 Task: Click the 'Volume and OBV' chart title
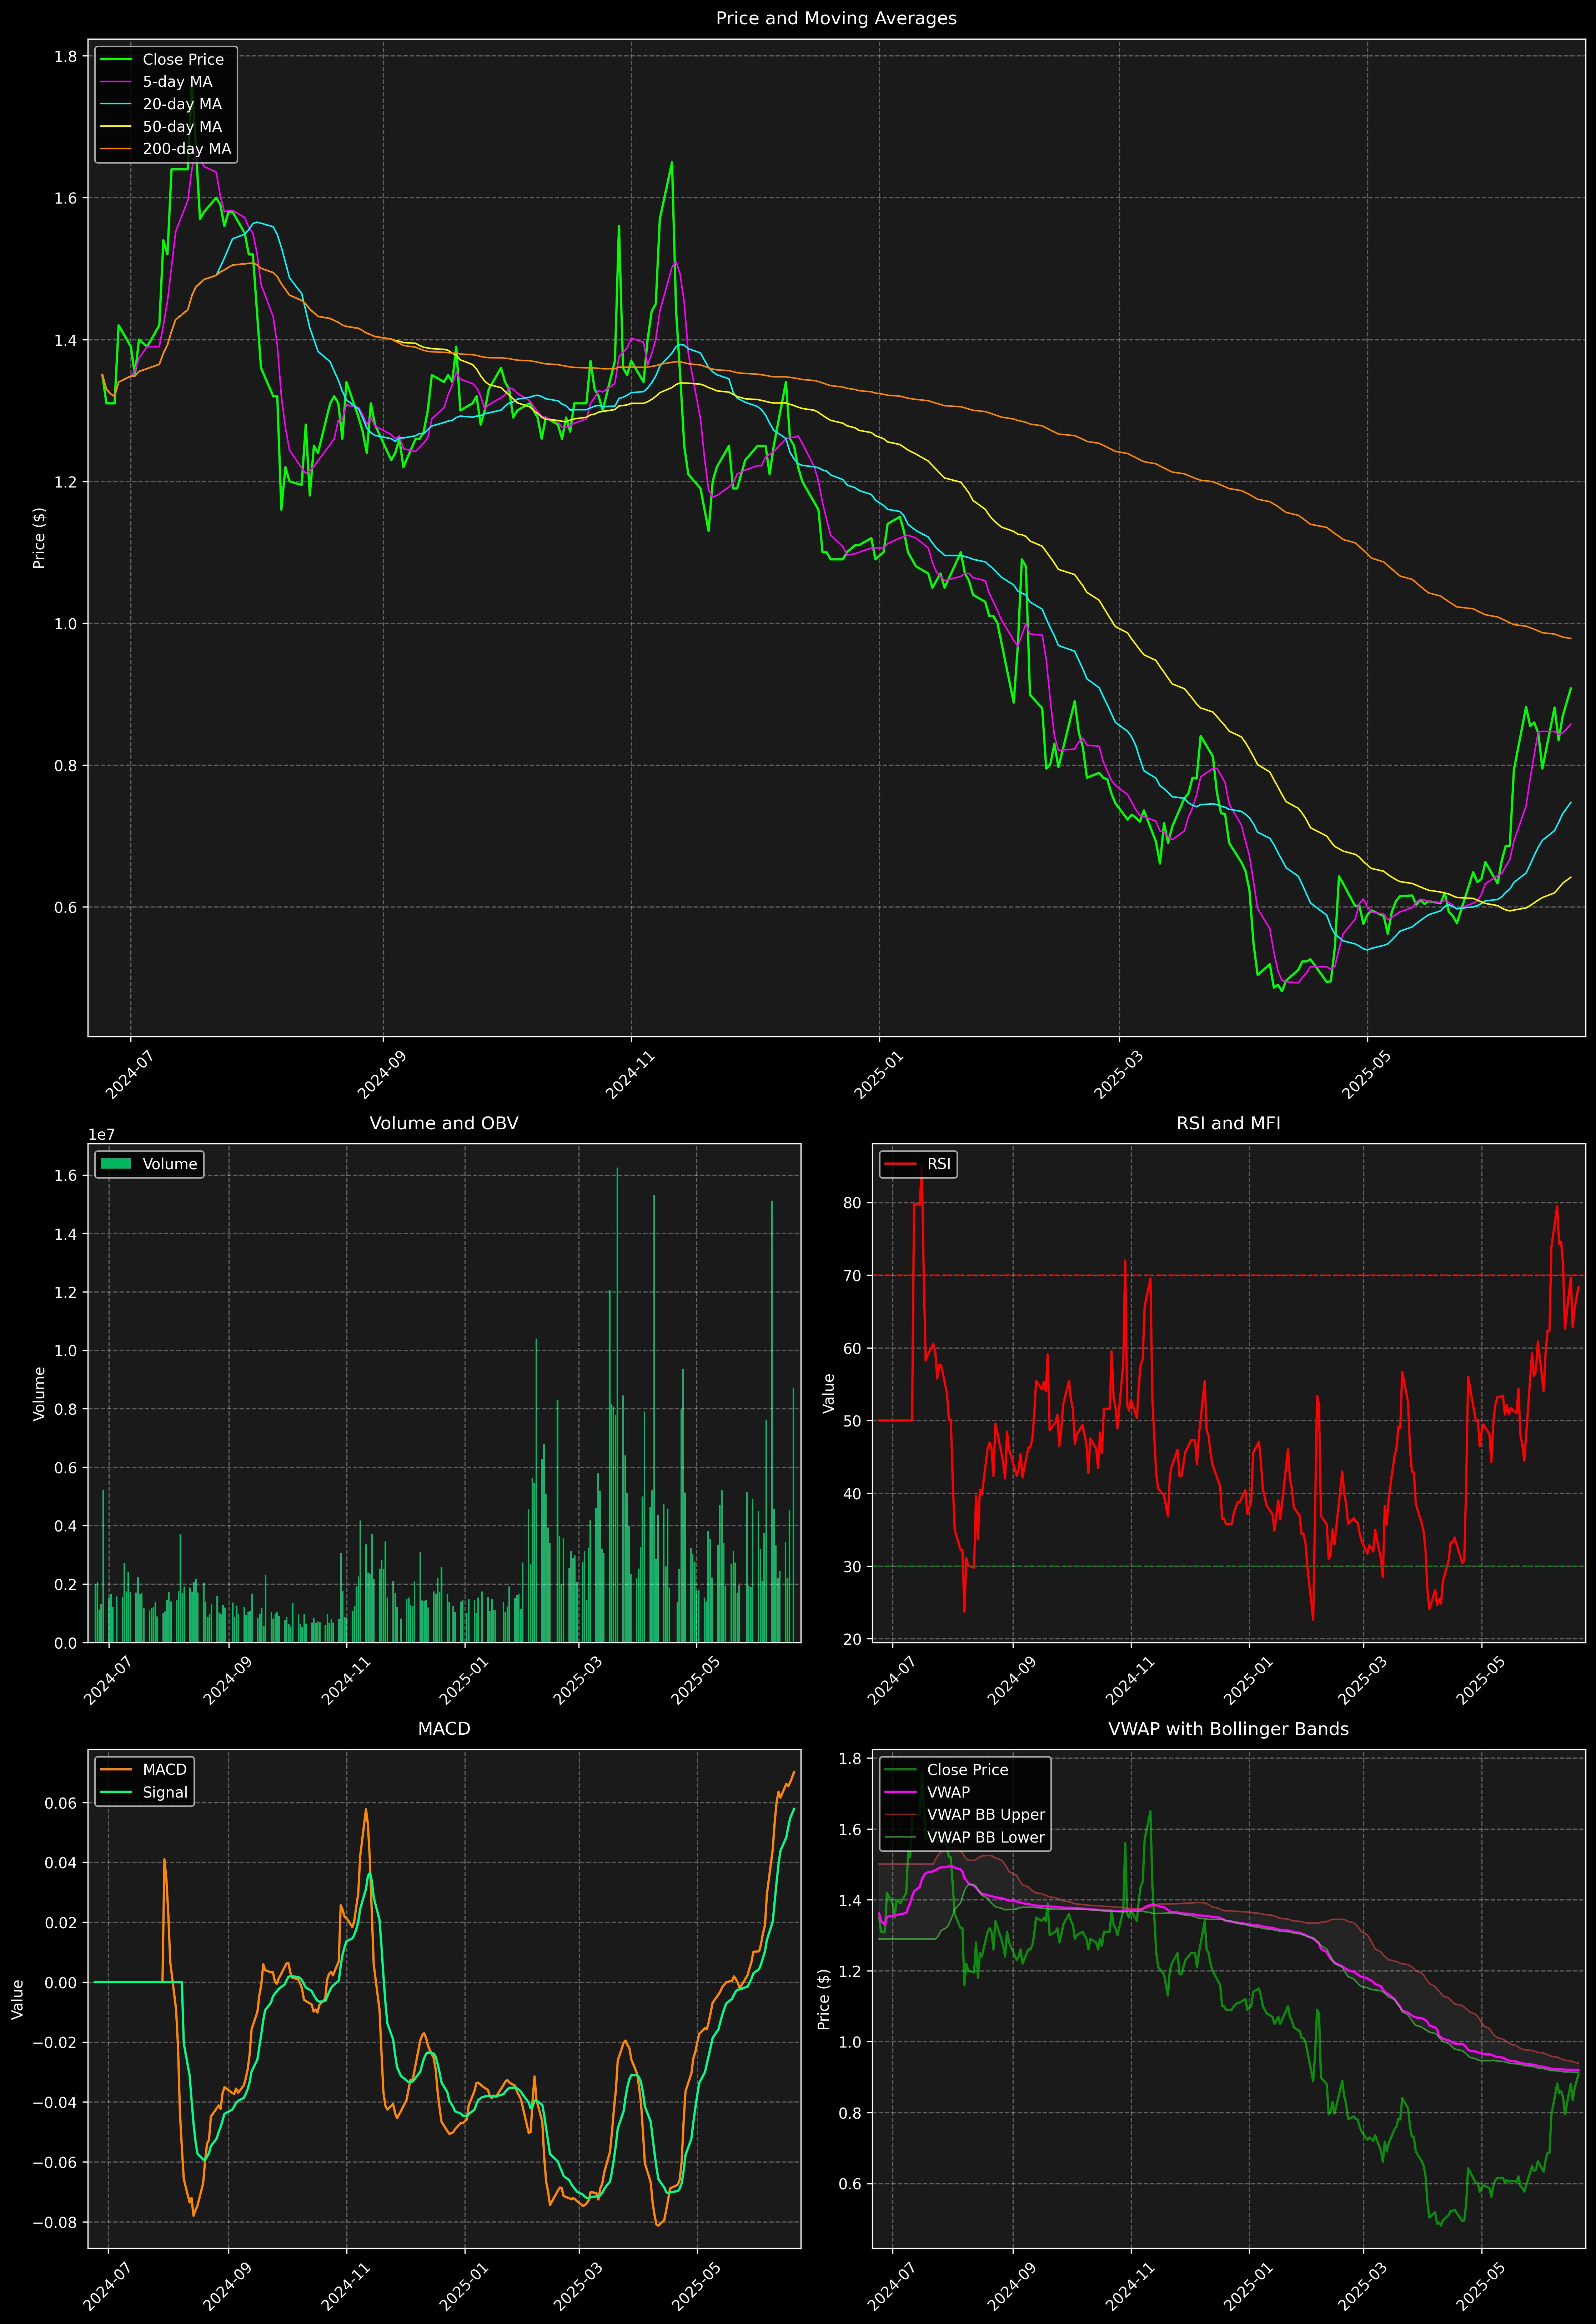tap(444, 1123)
